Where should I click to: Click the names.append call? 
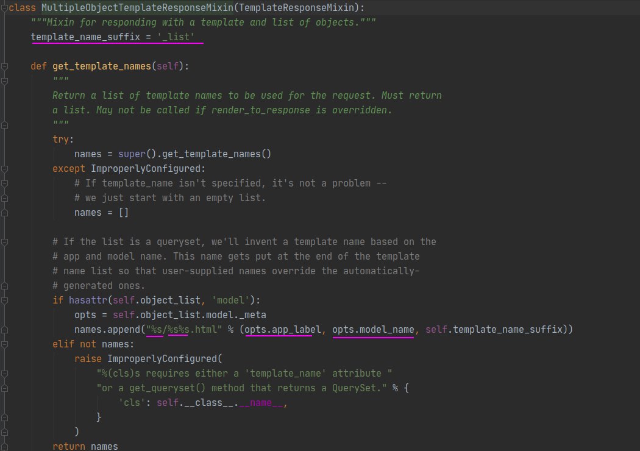click(107, 329)
